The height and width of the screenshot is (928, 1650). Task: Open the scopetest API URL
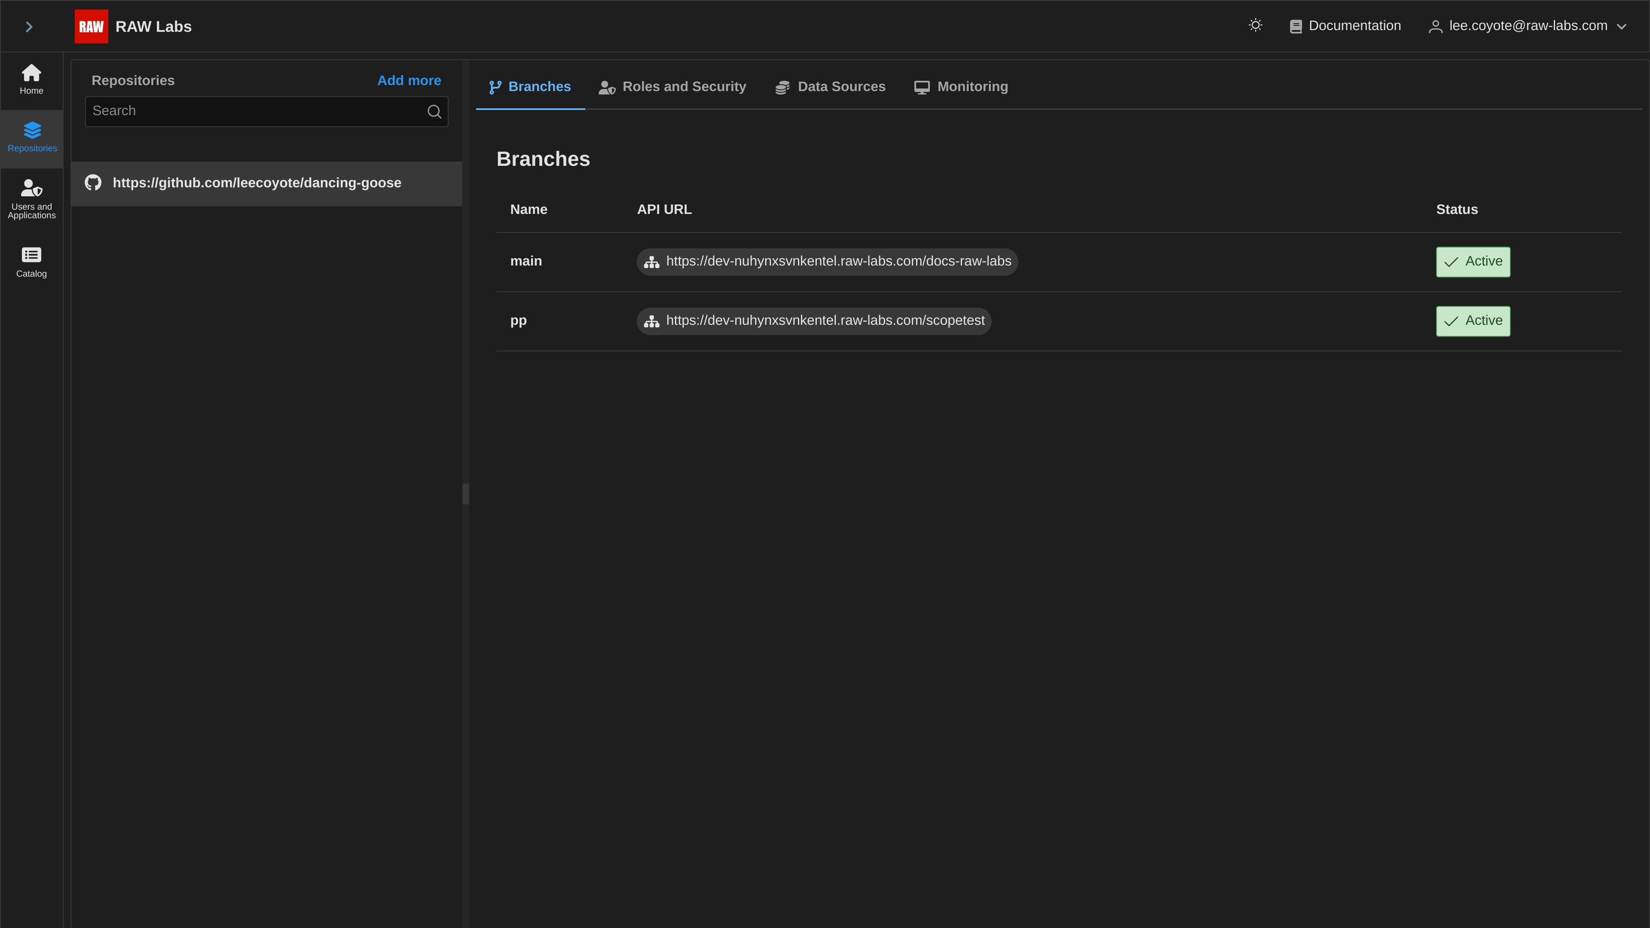814,321
